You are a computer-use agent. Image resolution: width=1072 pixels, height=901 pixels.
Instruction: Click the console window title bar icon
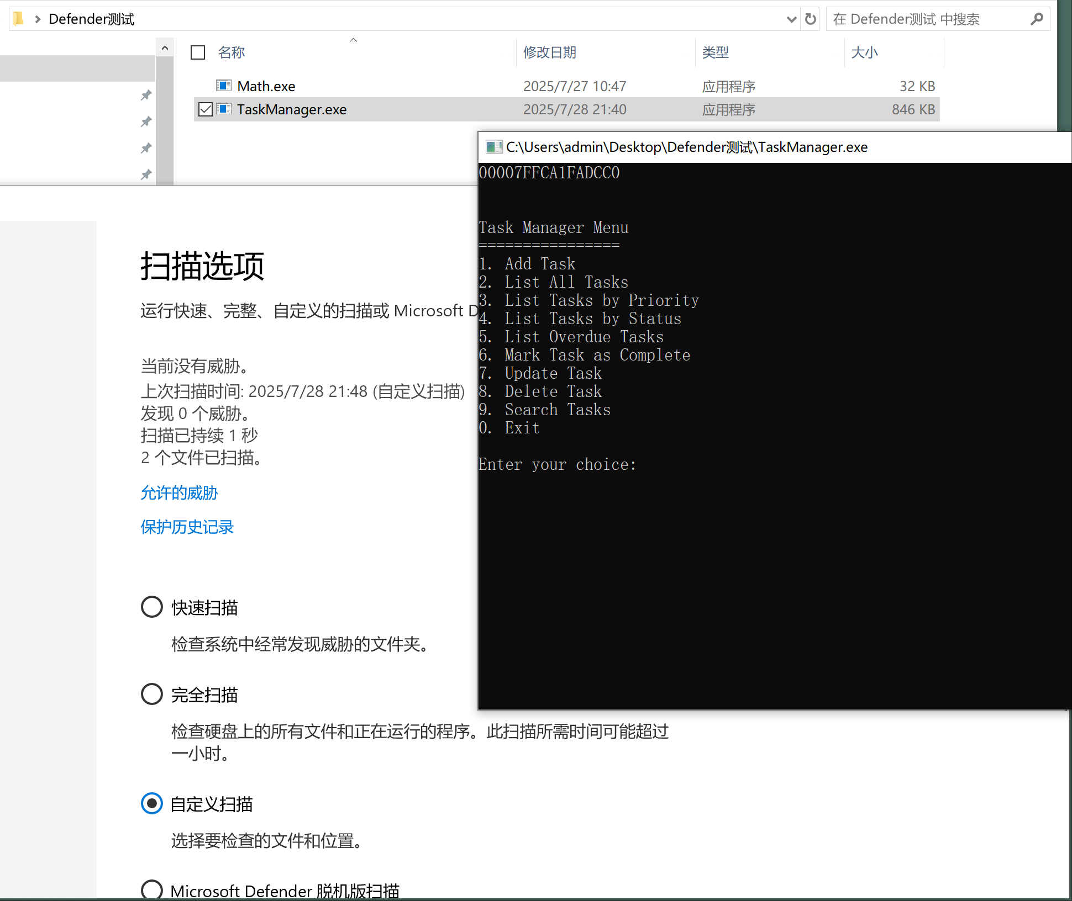coord(493,147)
